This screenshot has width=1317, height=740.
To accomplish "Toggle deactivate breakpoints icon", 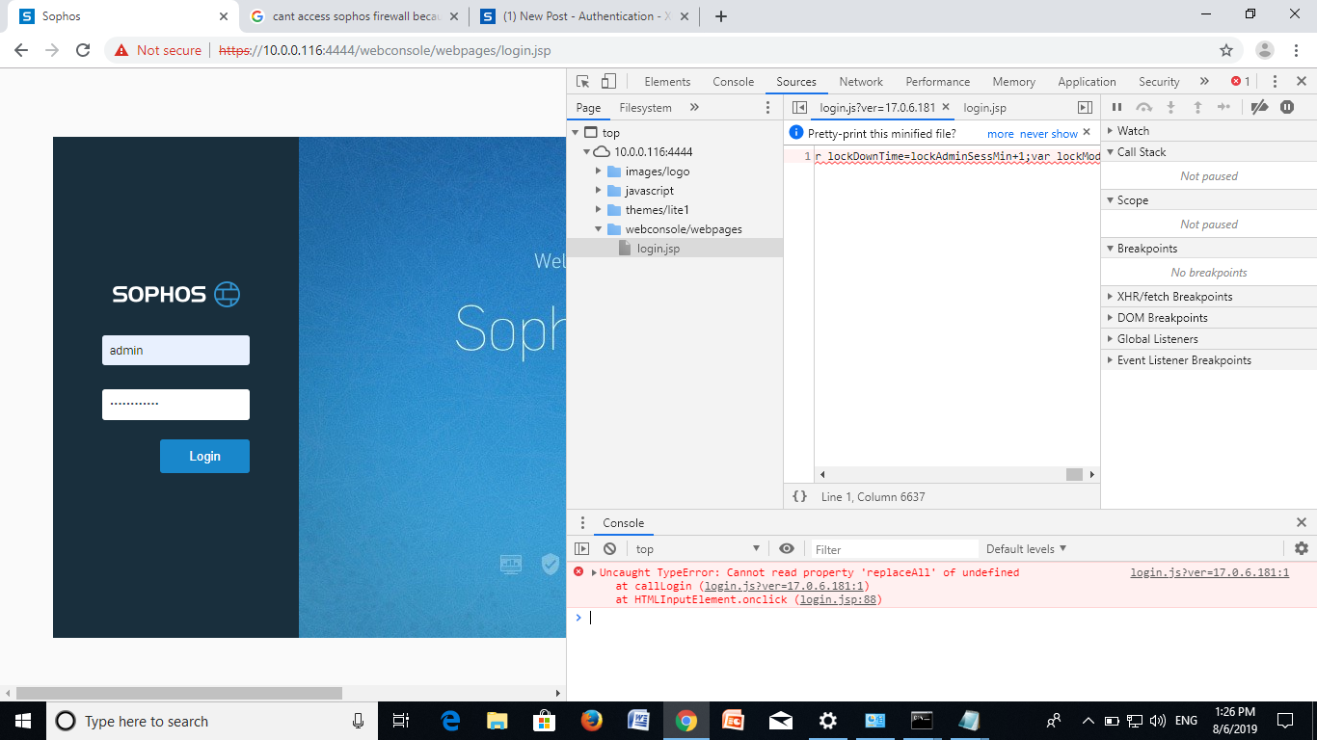I will pos(1258,108).
